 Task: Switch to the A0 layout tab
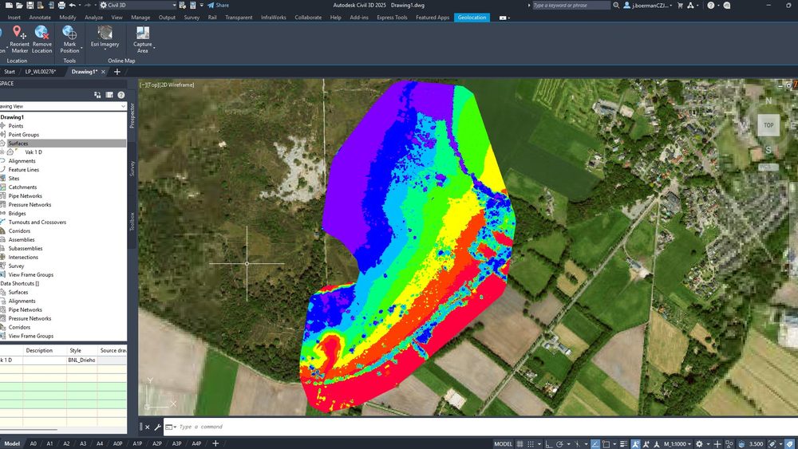(33, 443)
